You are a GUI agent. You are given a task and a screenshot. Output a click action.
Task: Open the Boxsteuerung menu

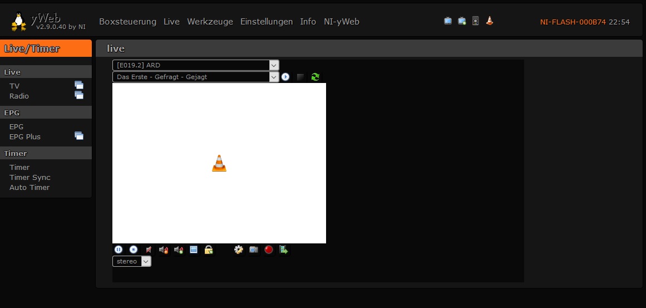click(x=127, y=22)
